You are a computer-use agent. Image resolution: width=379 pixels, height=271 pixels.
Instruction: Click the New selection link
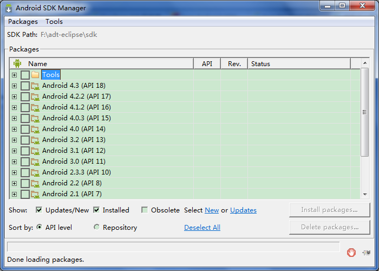(212, 210)
